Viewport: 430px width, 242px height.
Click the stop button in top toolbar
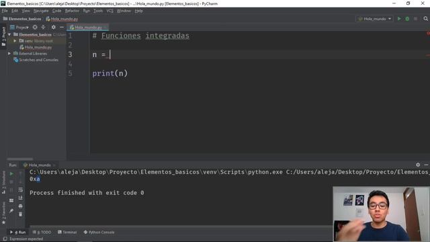416,19
